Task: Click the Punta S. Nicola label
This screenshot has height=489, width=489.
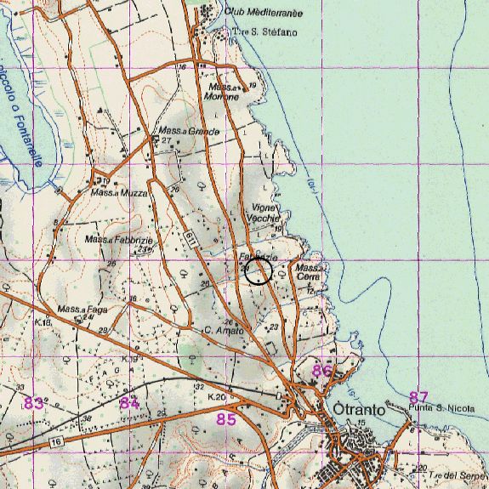Action: [441, 408]
